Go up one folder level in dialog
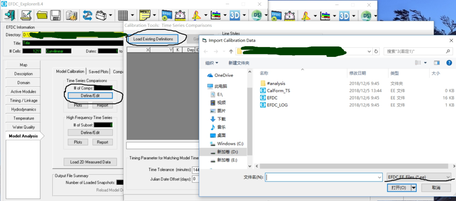Image resolution: width=456 pixels, height=201 pixels. click(231, 51)
